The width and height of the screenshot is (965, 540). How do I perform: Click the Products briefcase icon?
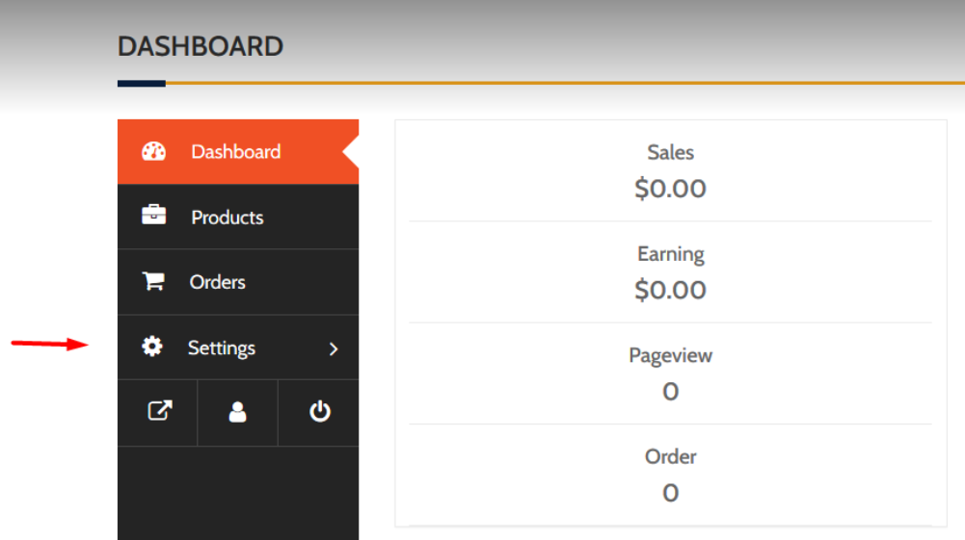click(x=154, y=215)
